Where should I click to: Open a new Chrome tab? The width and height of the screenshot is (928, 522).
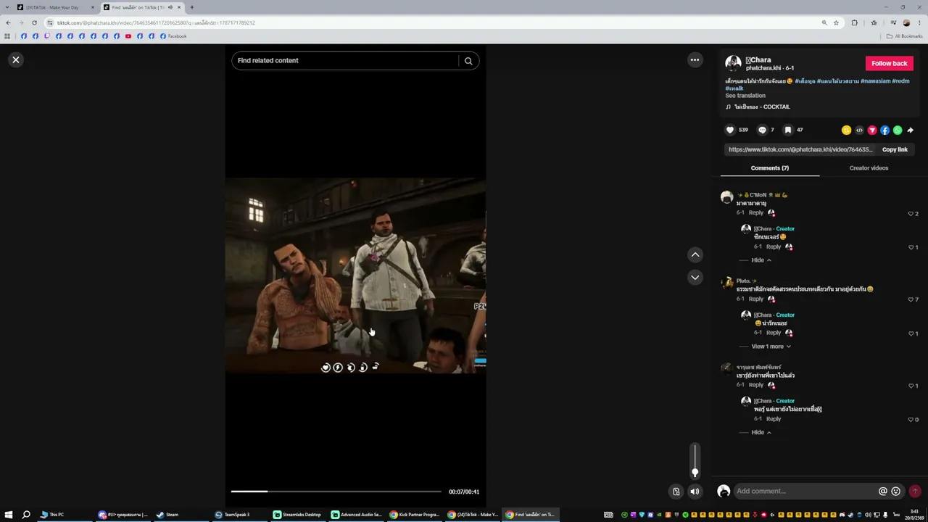[192, 7]
